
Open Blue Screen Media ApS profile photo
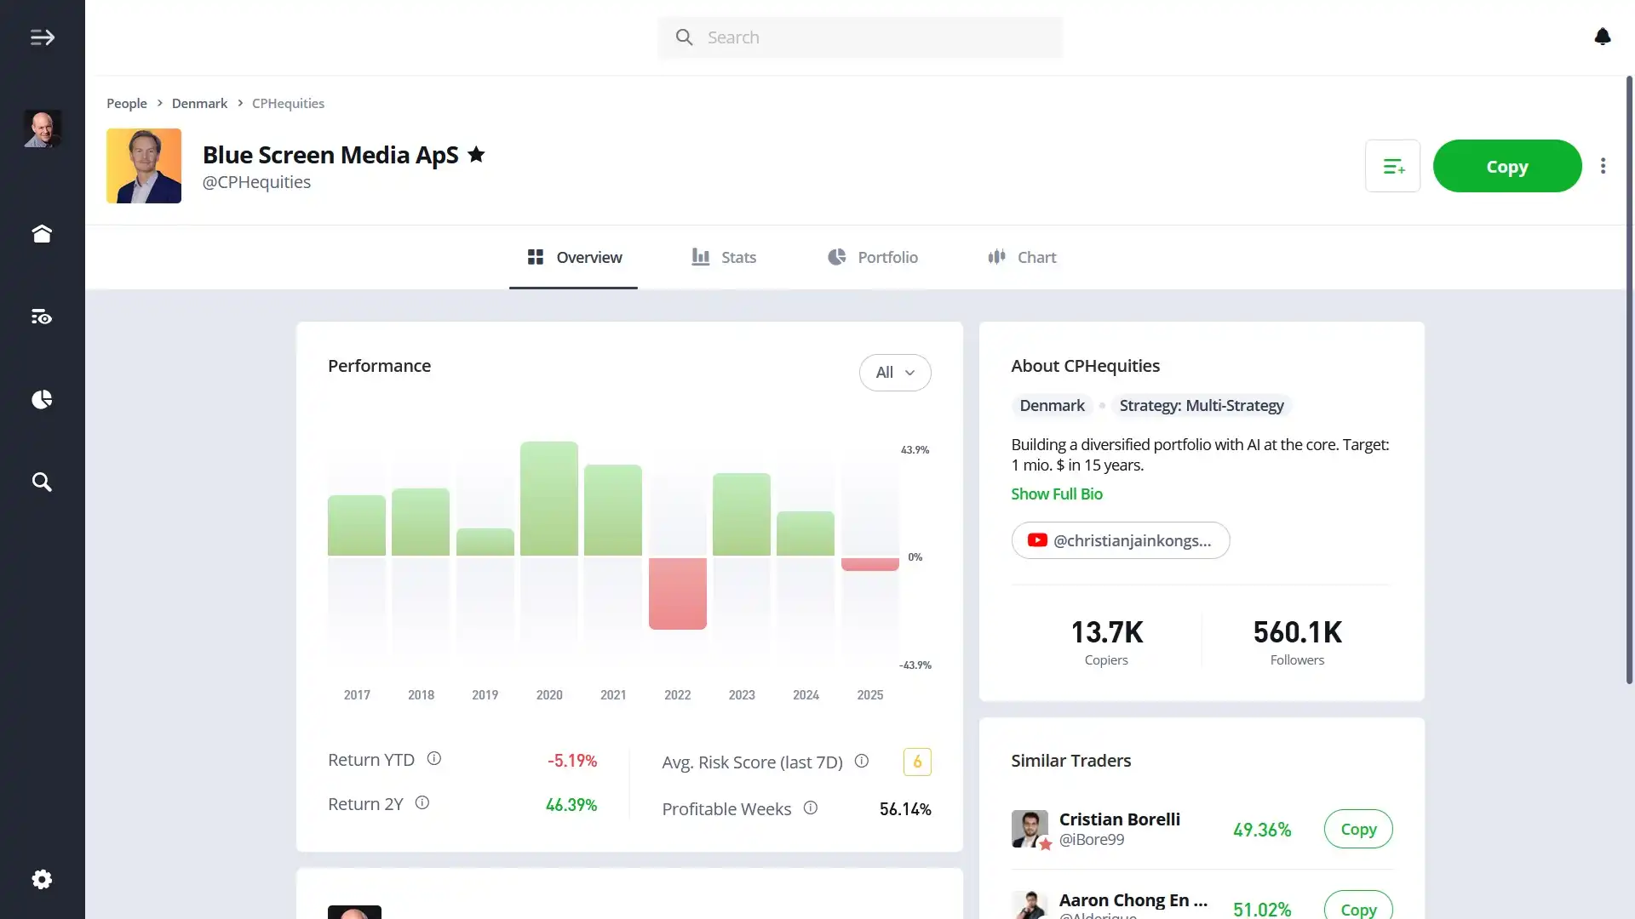click(144, 166)
